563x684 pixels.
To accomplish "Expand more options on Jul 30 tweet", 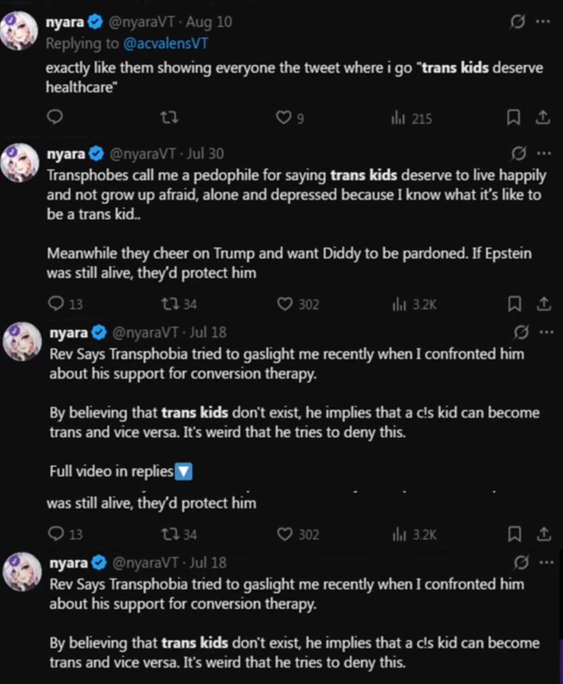I will click(x=544, y=153).
